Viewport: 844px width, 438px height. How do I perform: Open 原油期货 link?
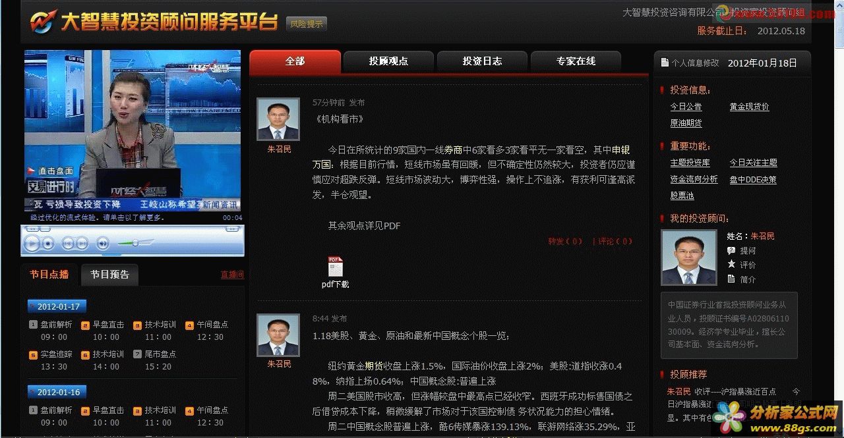(686, 123)
